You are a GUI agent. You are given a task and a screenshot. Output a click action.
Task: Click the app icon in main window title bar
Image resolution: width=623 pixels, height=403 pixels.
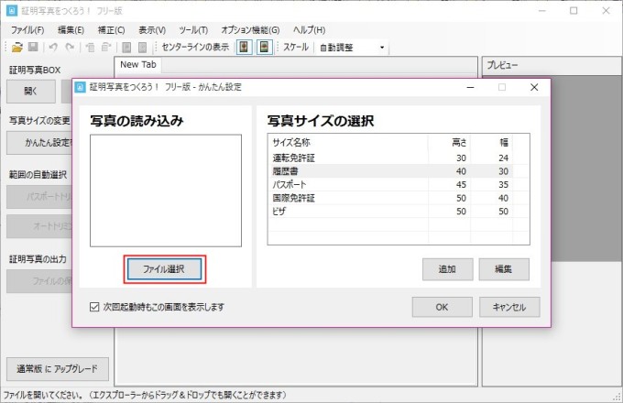coord(13,11)
